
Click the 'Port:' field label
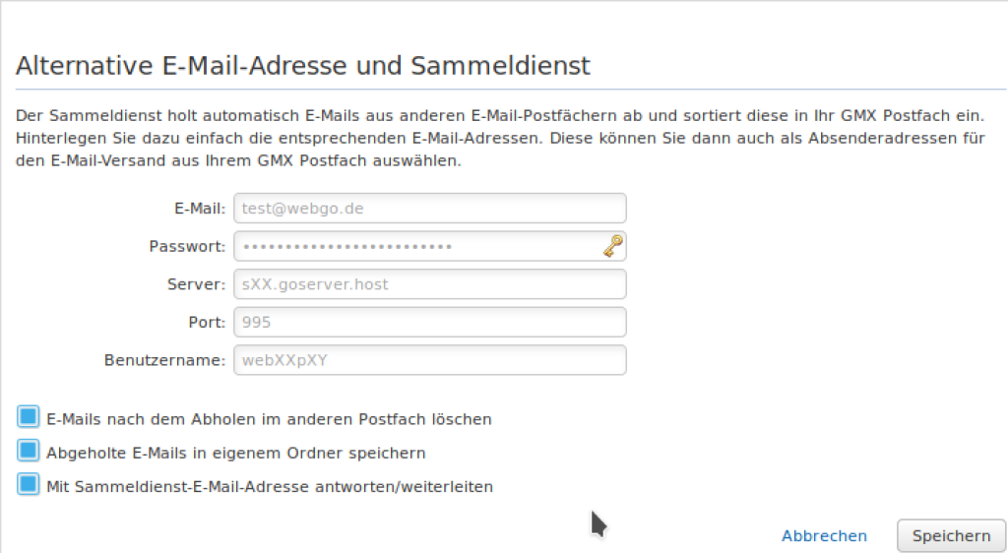tap(207, 323)
